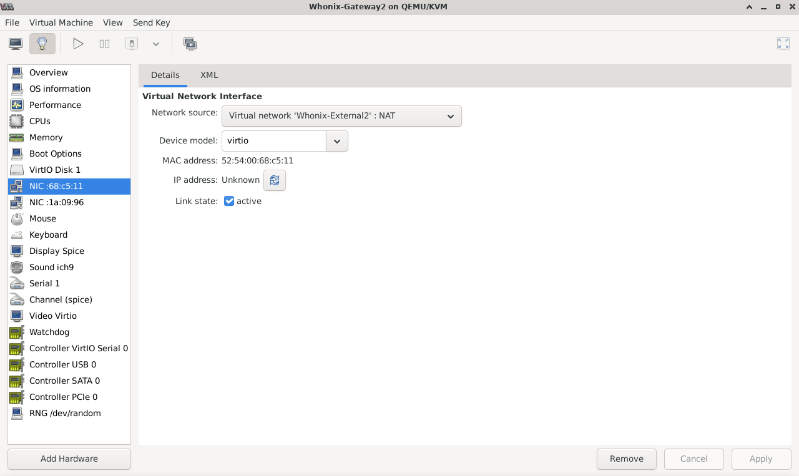This screenshot has height=476, width=799.
Task: Open the manage snapshots icon
Action: tap(190, 44)
